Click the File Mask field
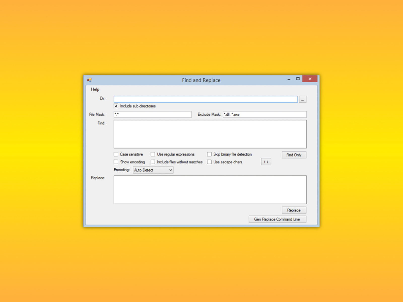 (153, 114)
